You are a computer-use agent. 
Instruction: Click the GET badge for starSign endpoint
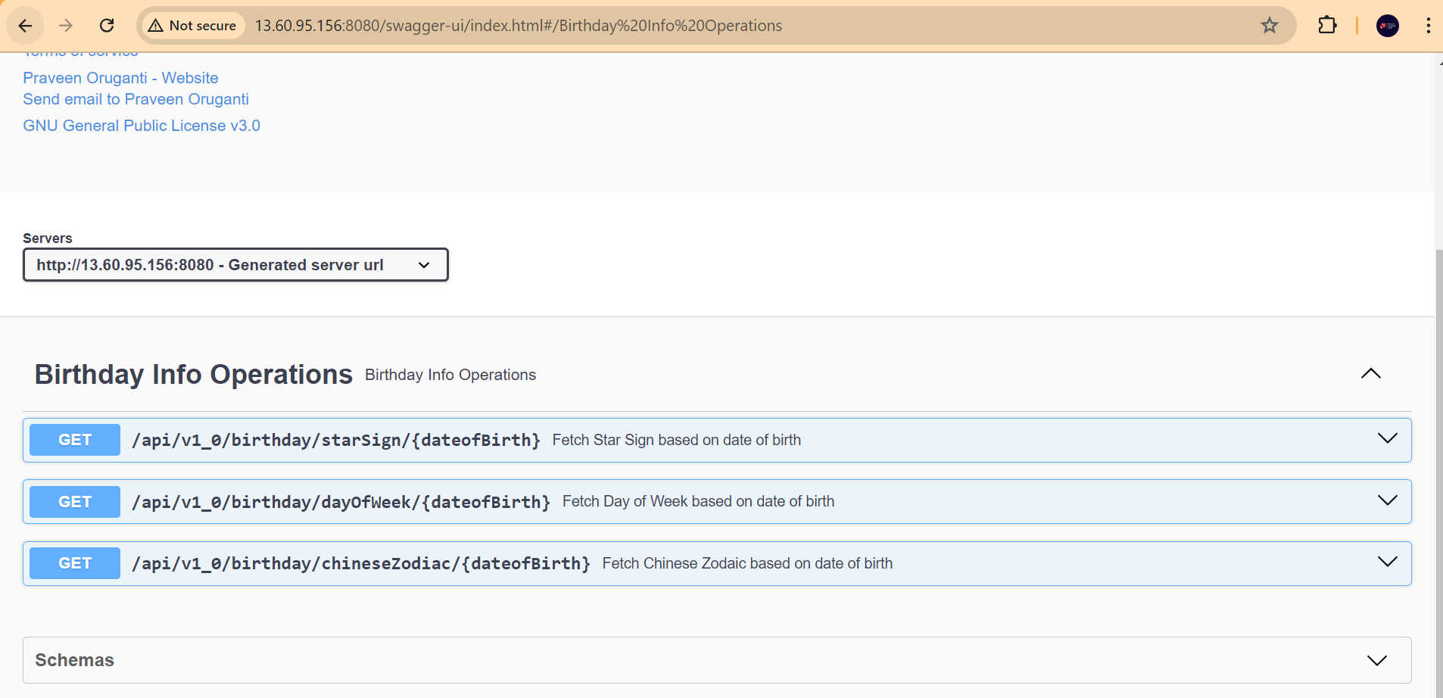[x=75, y=440]
